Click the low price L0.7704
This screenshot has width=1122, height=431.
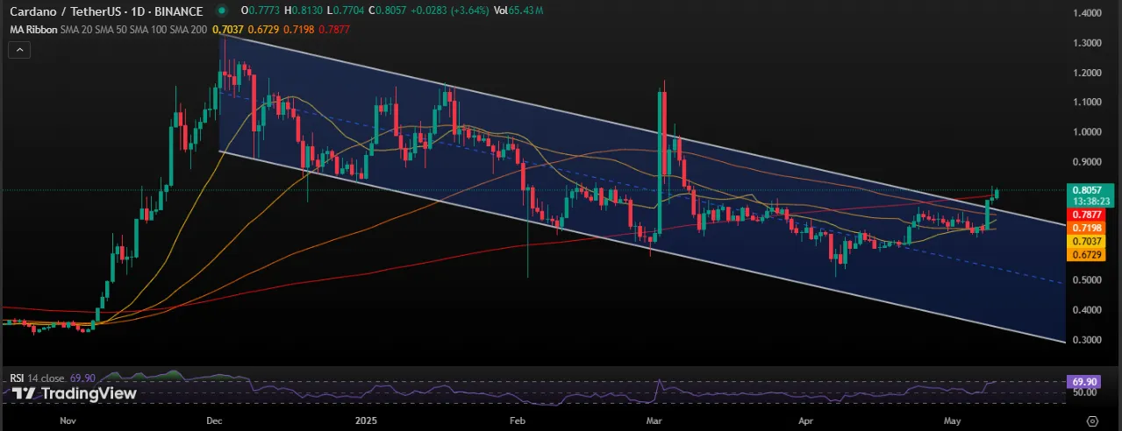coord(347,11)
